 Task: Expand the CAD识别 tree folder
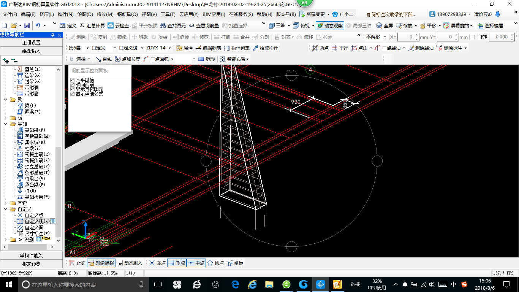(6, 240)
